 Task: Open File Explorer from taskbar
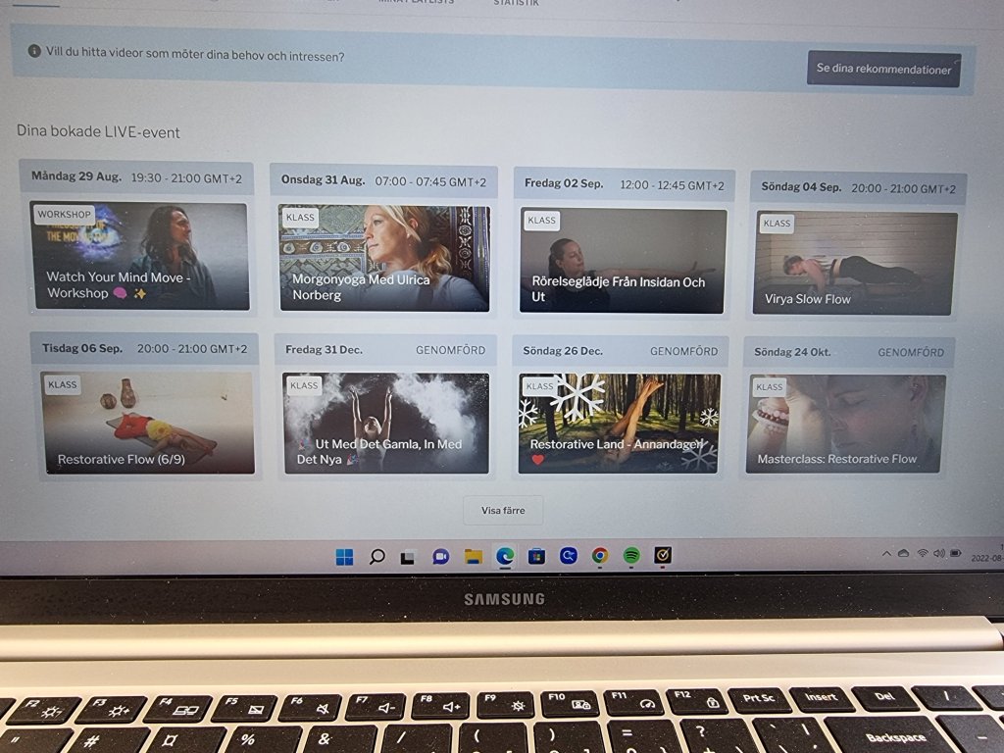[473, 557]
